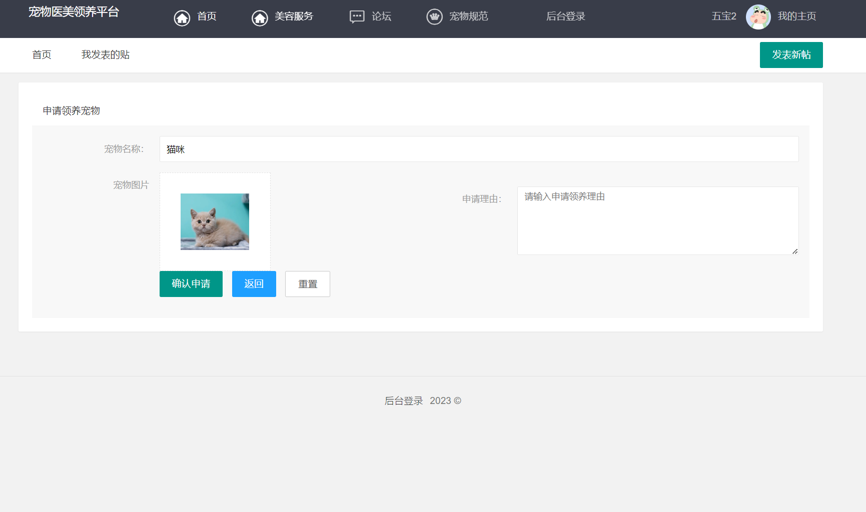Image resolution: width=866 pixels, height=512 pixels.
Task: Open the forum via chat bubble icon
Action: (356, 16)
